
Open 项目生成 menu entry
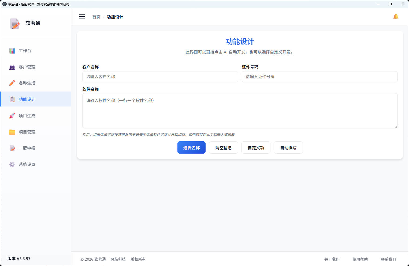(x=36, y=116)
